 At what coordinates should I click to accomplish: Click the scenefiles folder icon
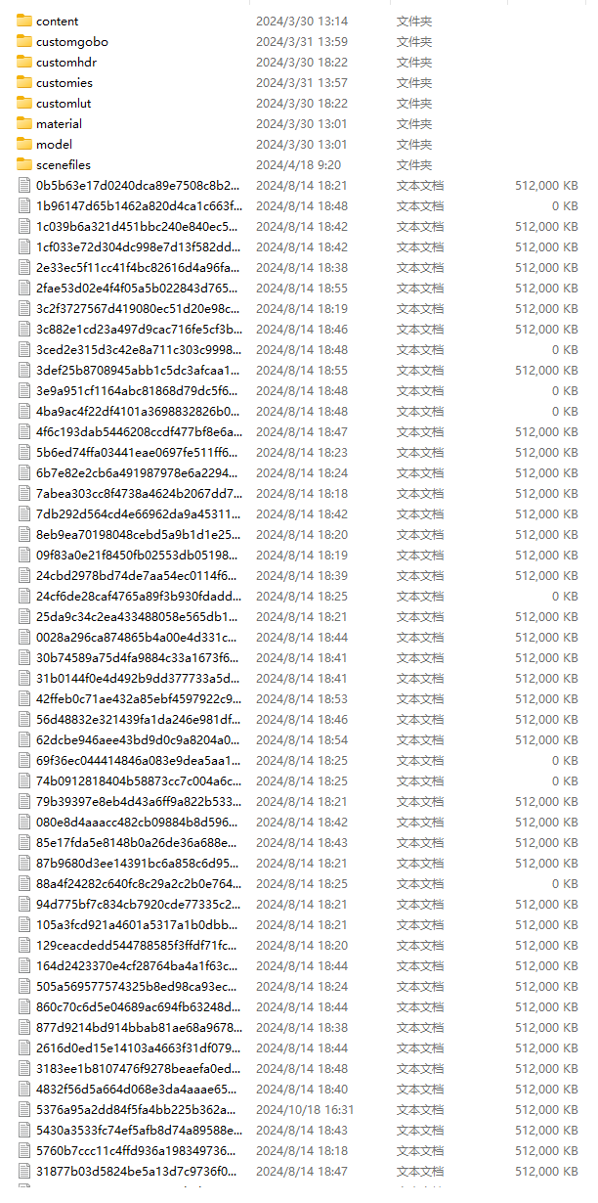[x=24, y=164]
